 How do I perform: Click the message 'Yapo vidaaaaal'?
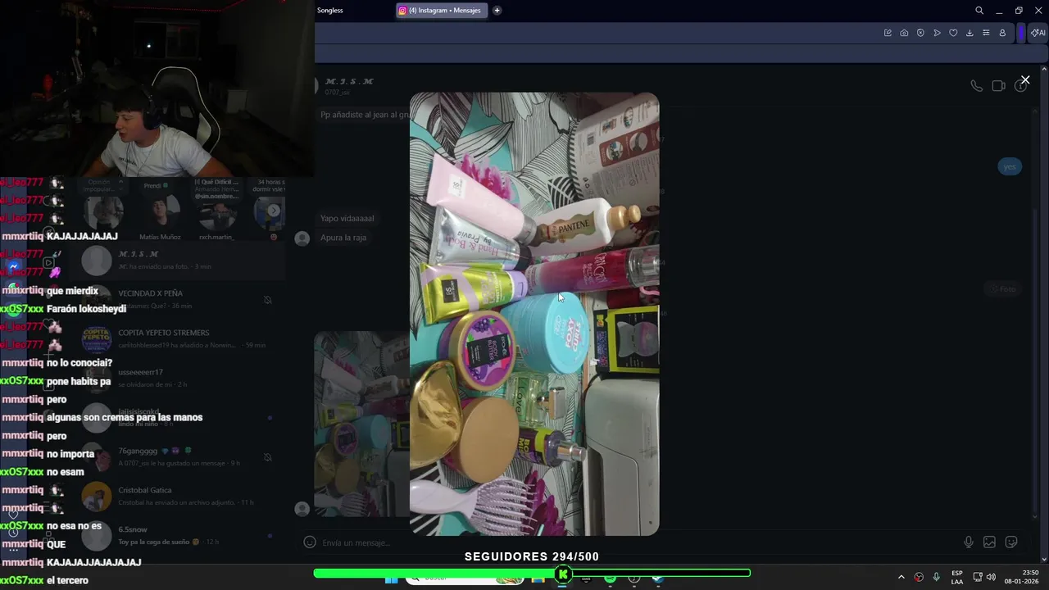pyautogui.click(x=347, y=219)
